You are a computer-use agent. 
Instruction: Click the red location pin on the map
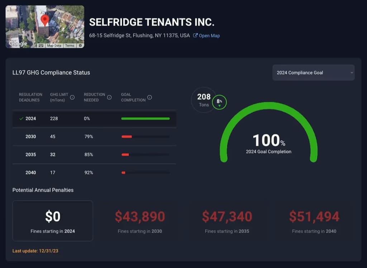click(45, 20)
